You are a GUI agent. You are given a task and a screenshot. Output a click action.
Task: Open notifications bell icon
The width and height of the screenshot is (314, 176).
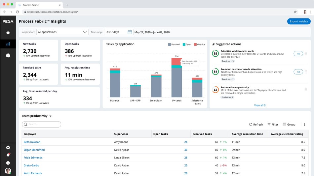8,155
